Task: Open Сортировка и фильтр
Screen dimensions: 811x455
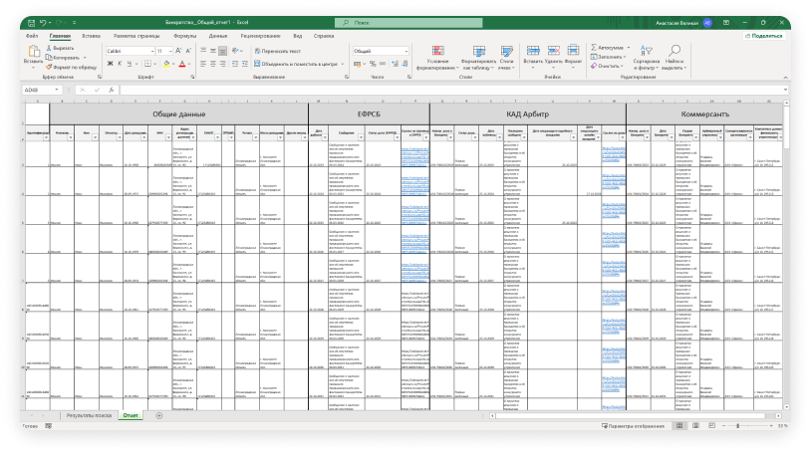Action: [x=646, y=57]
